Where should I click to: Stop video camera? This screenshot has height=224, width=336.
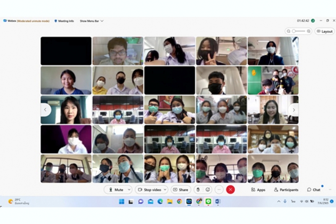[x=150, y=190]
